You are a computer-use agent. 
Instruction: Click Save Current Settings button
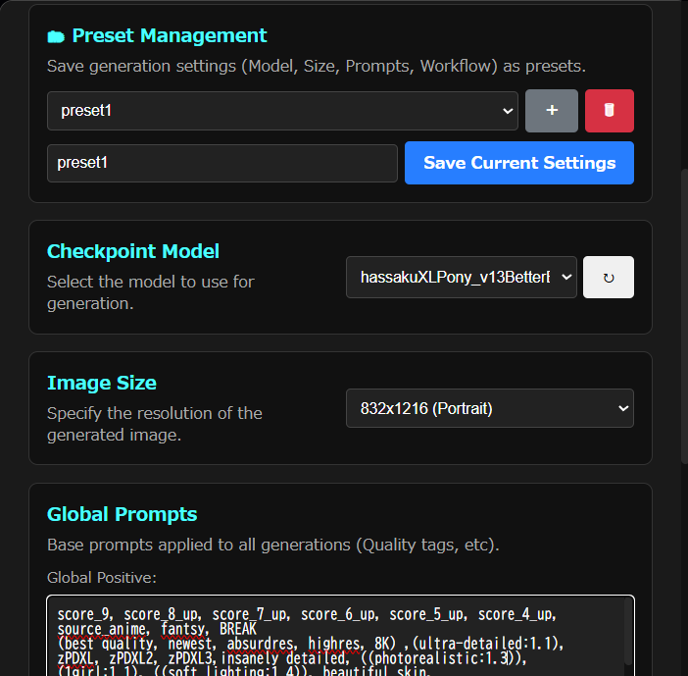click(x=519, y=163)
